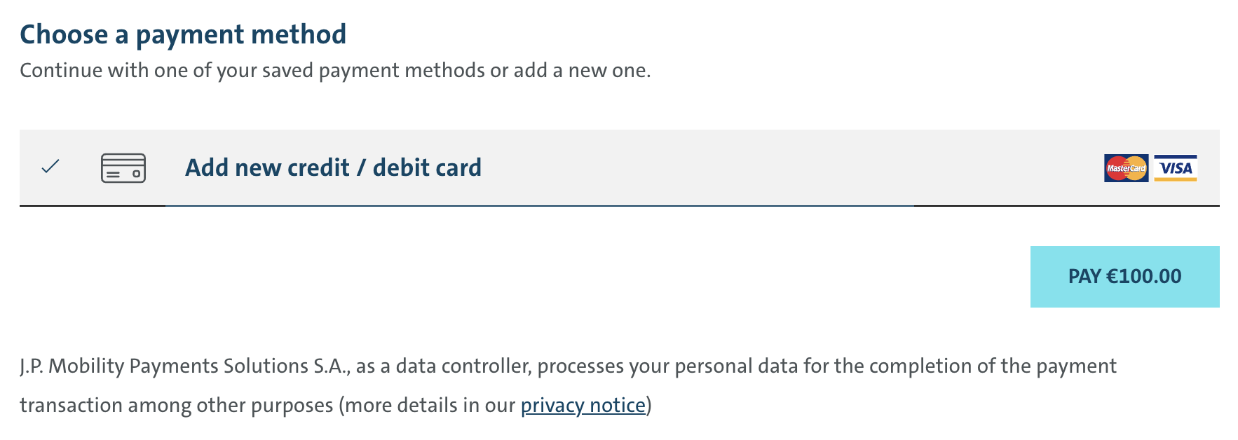Mark the checkmark for the card payment choice
1238x440 pixels.
[49, 167]
